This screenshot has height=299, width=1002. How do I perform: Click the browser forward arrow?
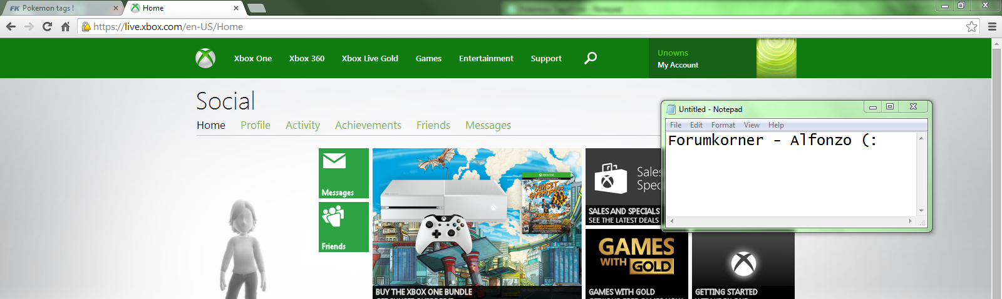click(29, 26)
